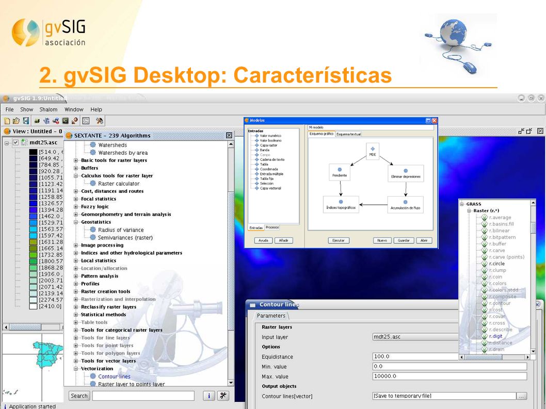Click the Valor numérico input icon in Modelos
The width and height of the screenshot is (546, 409).
[256, 136]
